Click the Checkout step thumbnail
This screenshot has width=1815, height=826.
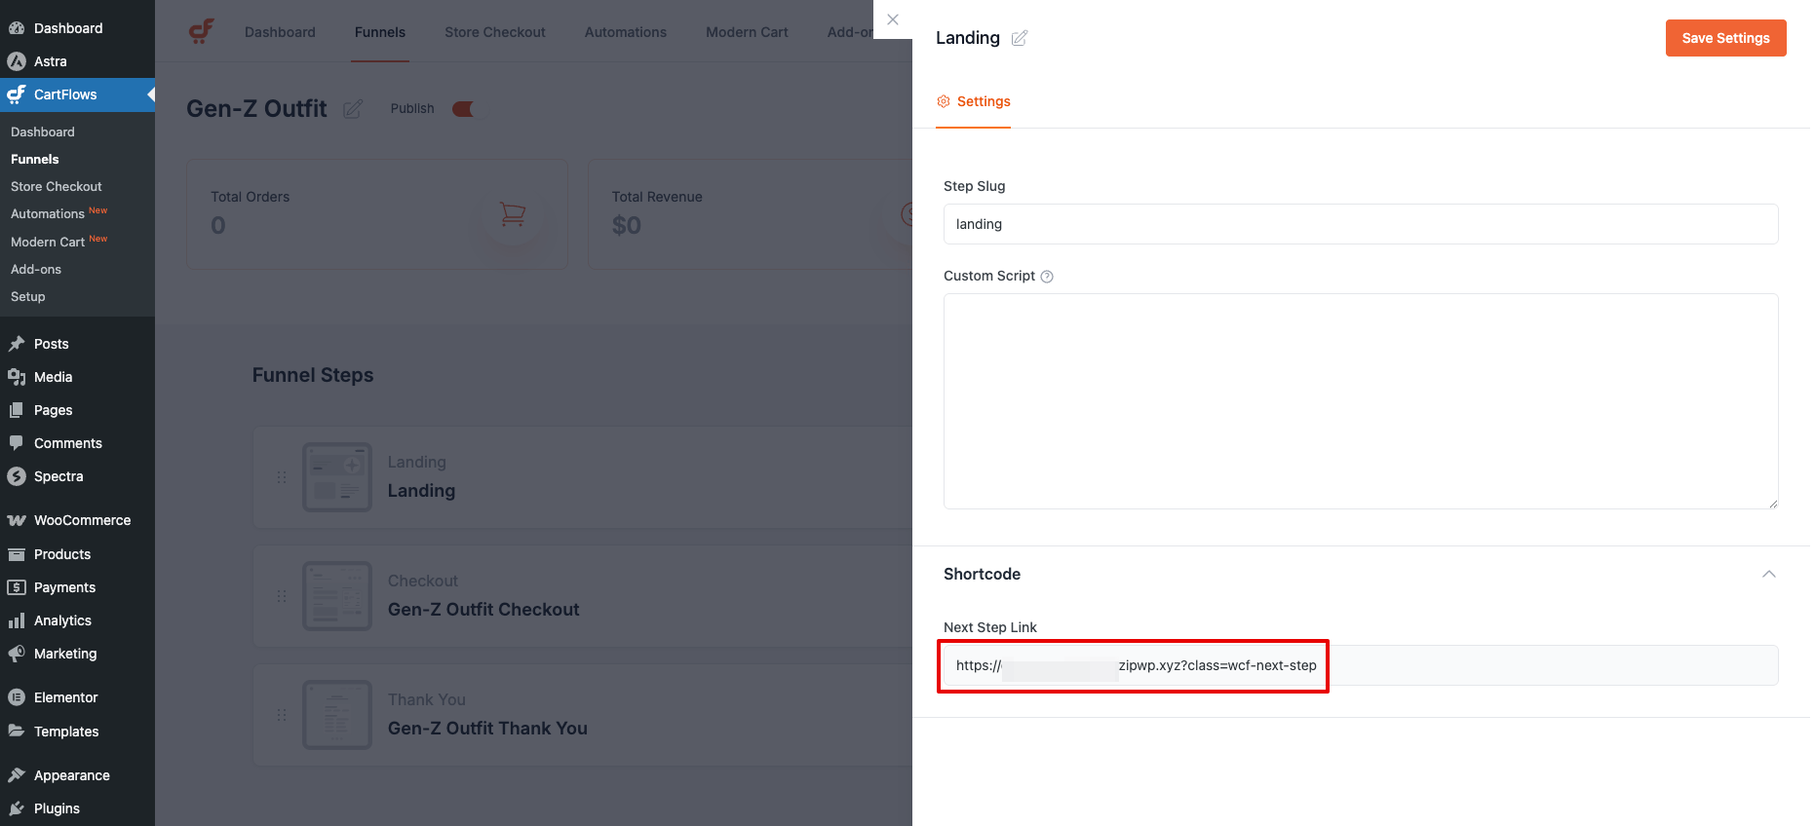337,596
